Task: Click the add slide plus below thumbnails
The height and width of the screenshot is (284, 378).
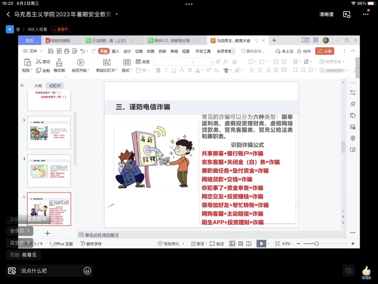Action: (x=47, y=233)
